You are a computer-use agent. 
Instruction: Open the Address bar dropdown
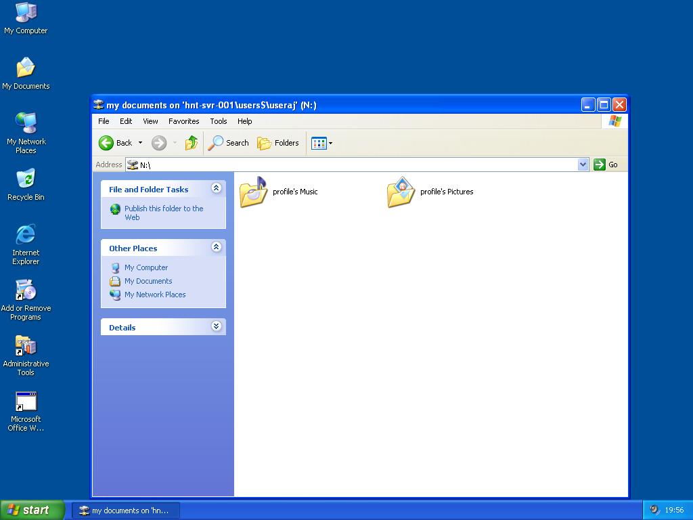(x=583, y=165)
